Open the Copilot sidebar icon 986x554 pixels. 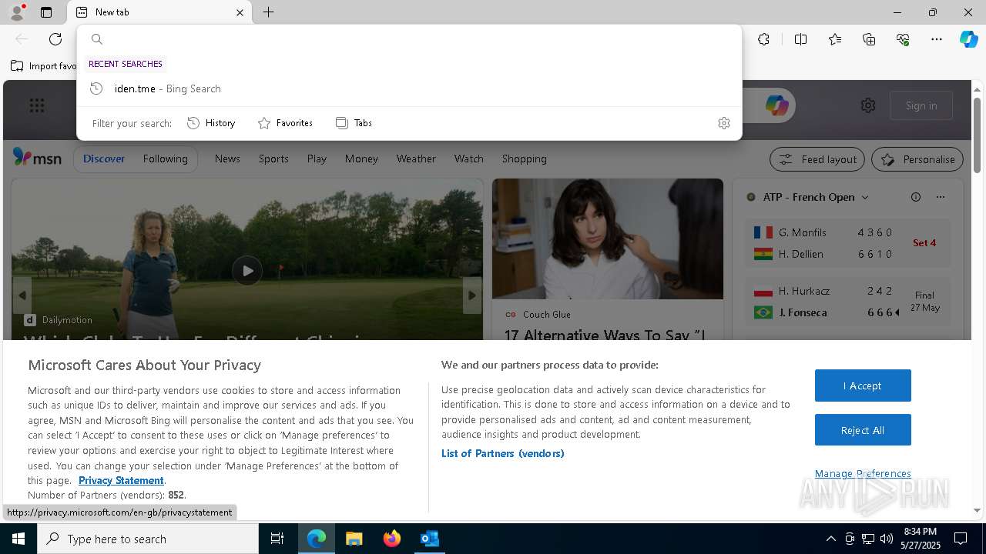[968, 39]
